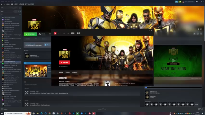Screen dimensions: 205x115
Task: Open Midnight Suns news thumbnail in Steam
Action: (x=36, y=71)
